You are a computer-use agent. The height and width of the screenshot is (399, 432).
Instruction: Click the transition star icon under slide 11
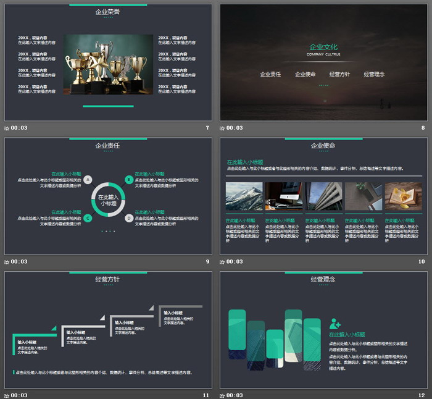point(7,395)
